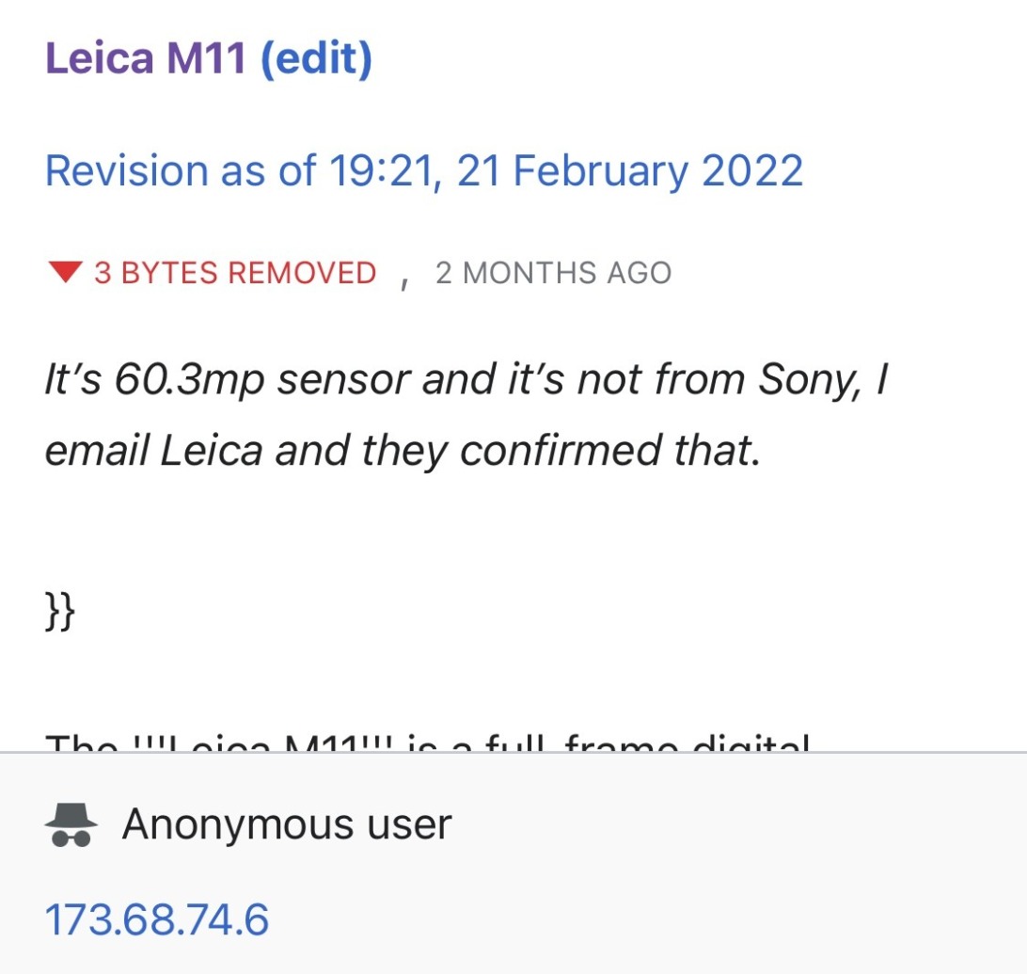Viewport: 1027px width, 974px height.
Task: Open IP address 173.68.74.6 contributions
Action: 157,918
